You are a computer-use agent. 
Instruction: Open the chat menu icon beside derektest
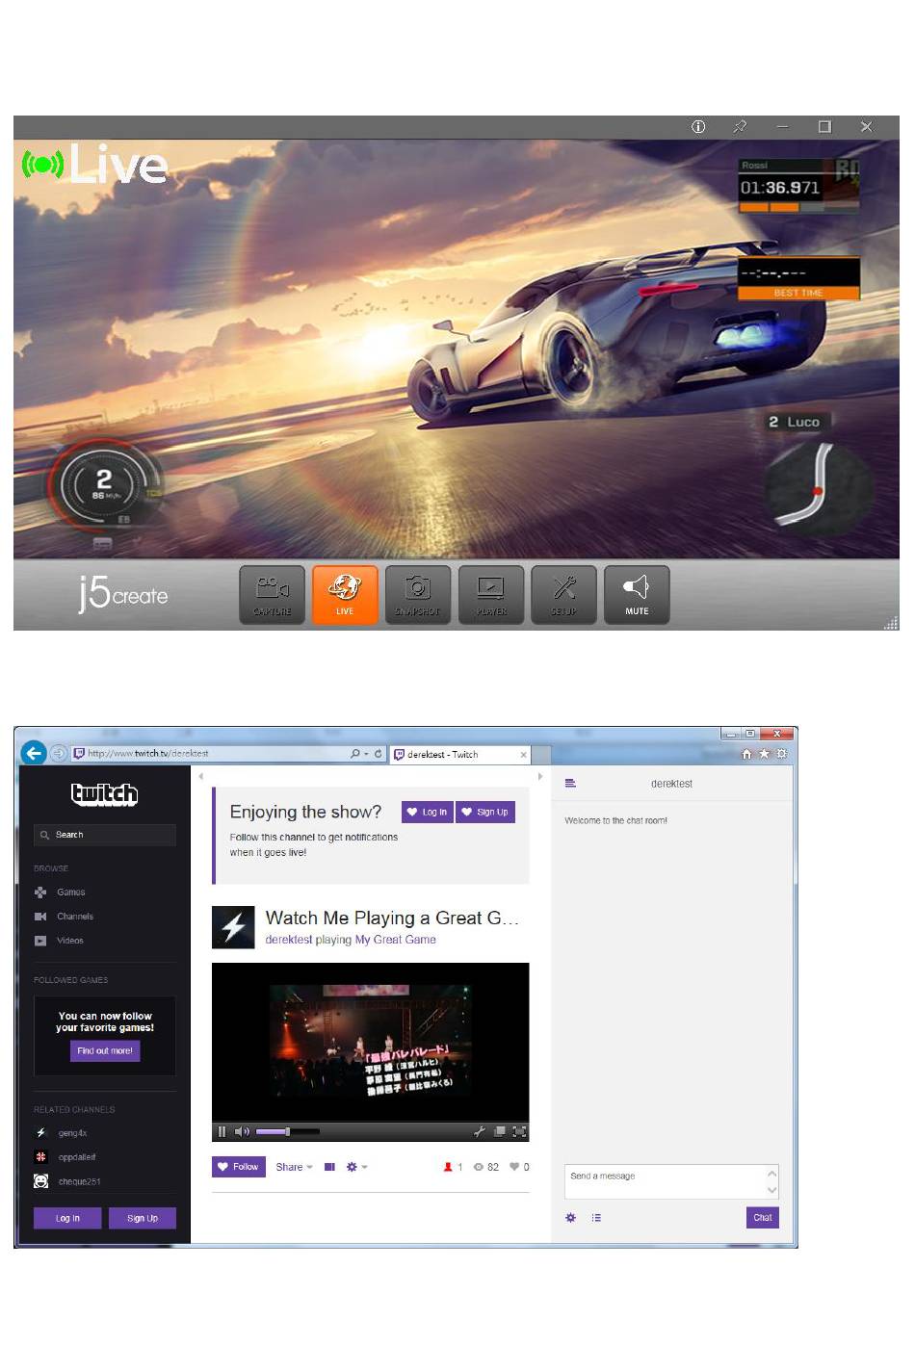570,784
